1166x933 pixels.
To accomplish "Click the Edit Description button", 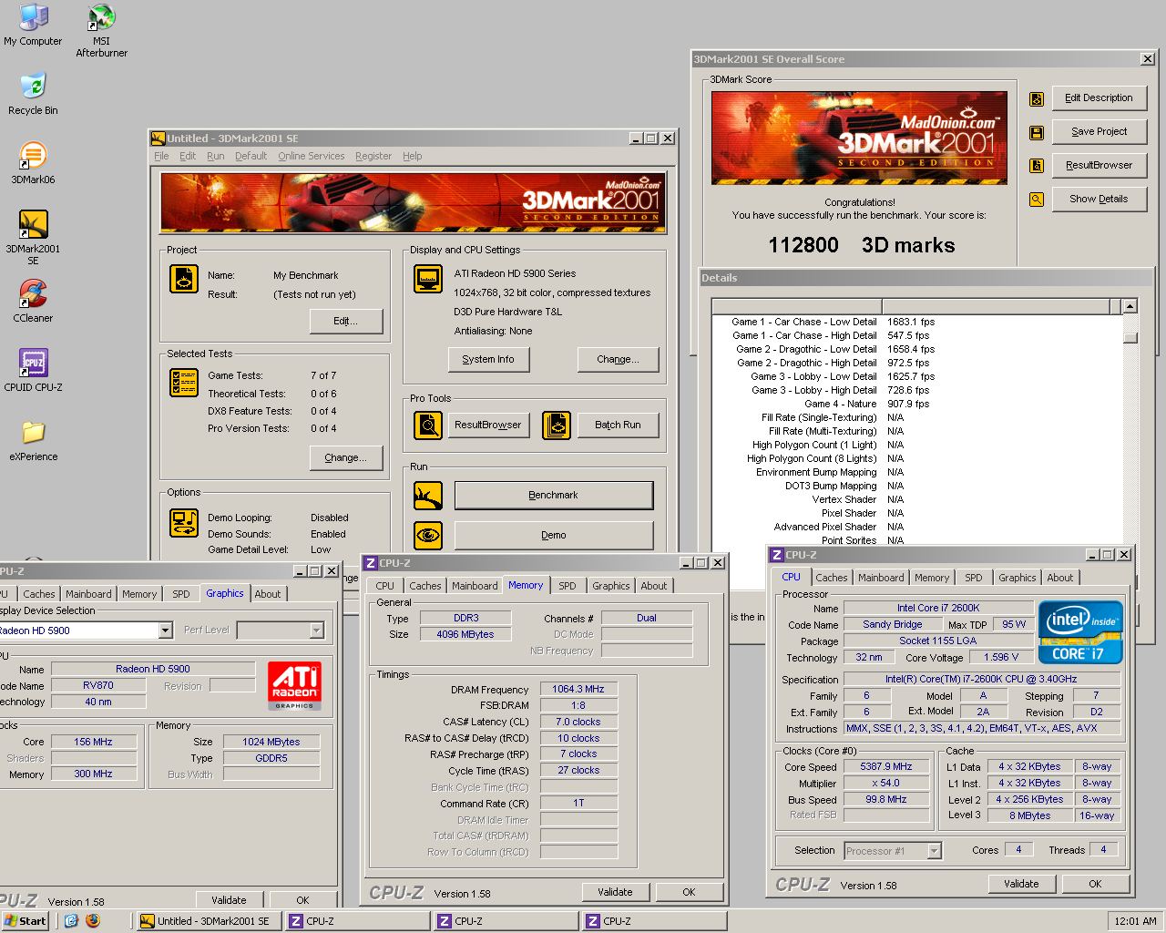I will [1100, 98].
